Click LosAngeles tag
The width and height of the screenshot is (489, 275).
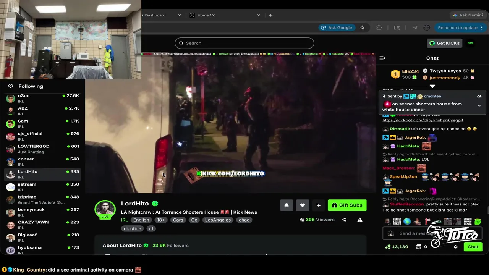click(218, 220)
